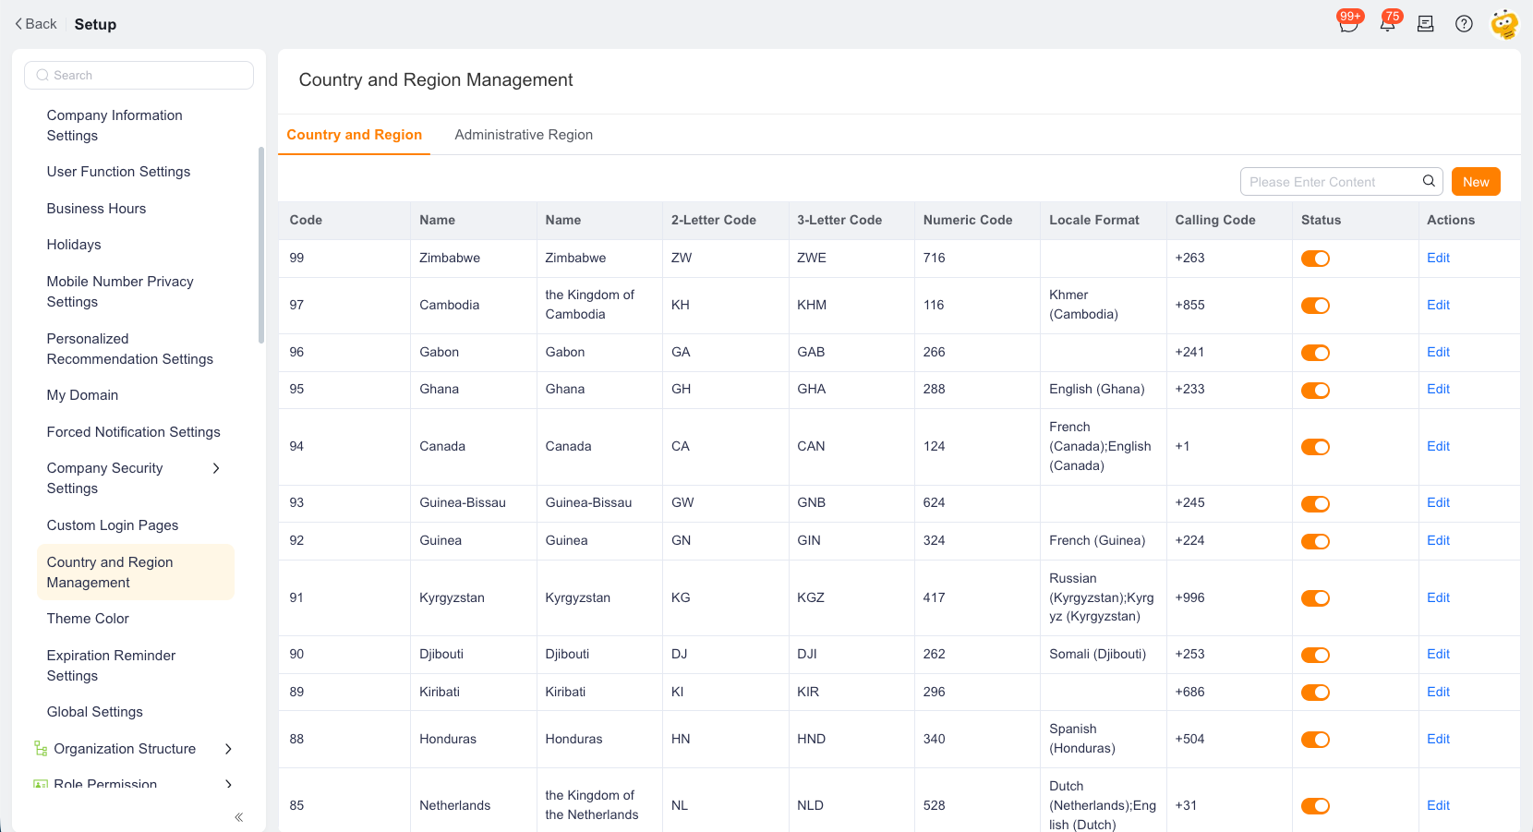
Task: Expand the Organization Structure section
Action: point(228,749)
